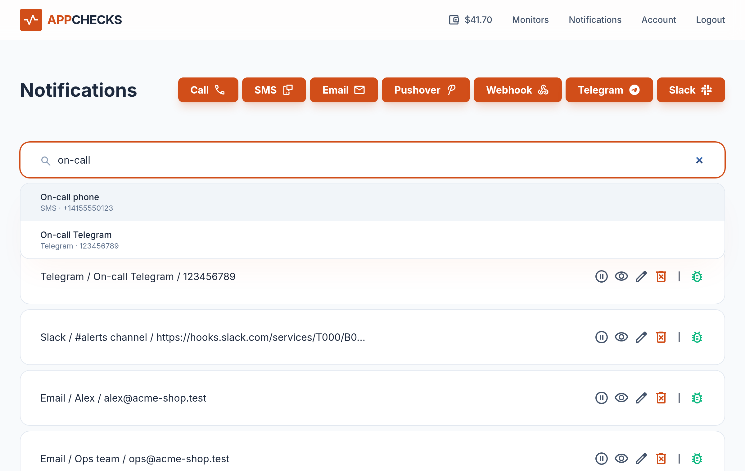745x471 pixels.
Task: Click Logout in the header
Action: [710, 20]
